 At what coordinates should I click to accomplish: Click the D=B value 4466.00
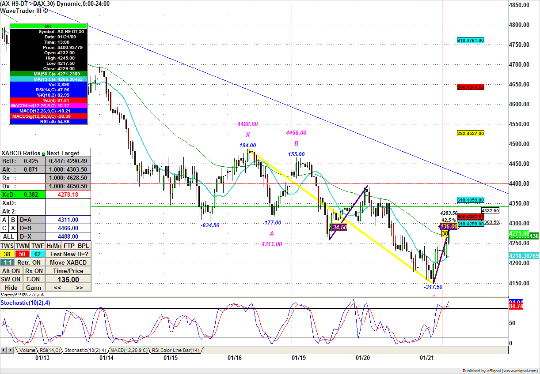click(x=68, y=228)
